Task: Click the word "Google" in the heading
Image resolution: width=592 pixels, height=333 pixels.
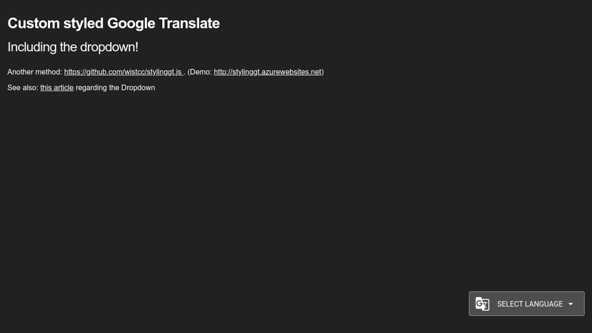Action: pos(131,23)
